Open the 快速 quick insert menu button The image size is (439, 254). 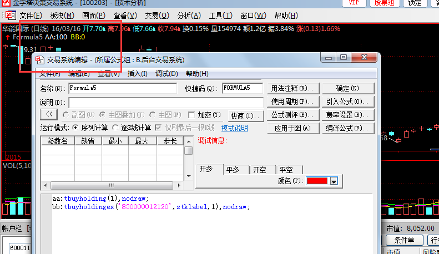point(245,115)
